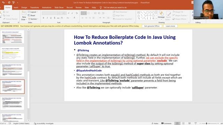Open the Slide Show ribbon tab
This screenshot has height=125, width=223.
click(59, 8)
